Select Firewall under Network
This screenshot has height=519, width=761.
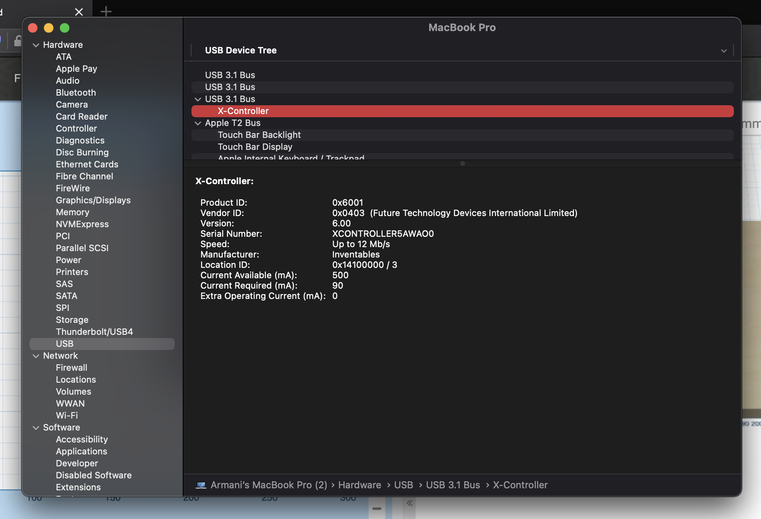[x=71, y=368]
